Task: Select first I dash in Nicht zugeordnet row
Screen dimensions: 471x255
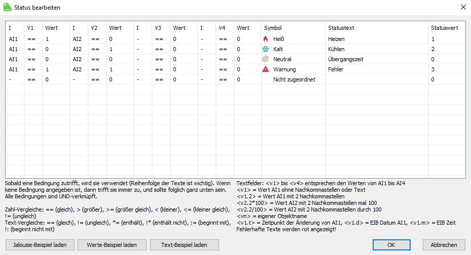Action: (x=10, y=79)
